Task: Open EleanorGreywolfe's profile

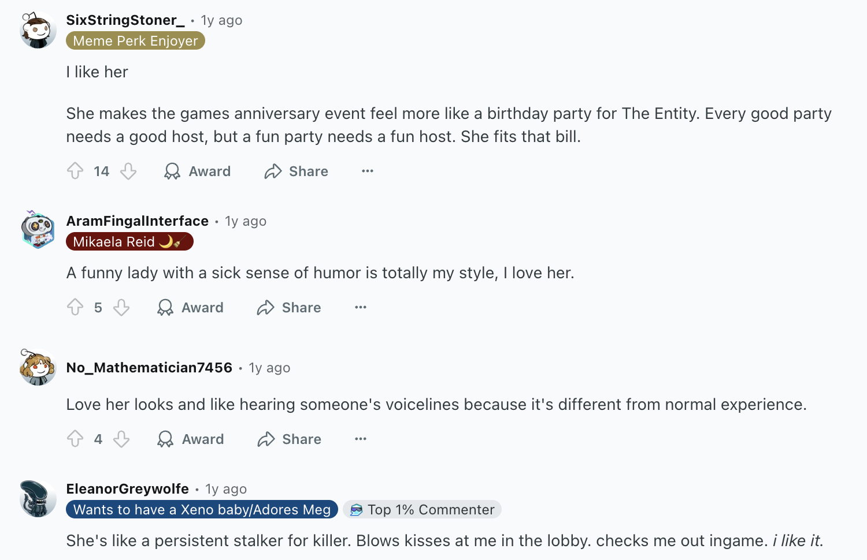Action: tap(128, 488)
